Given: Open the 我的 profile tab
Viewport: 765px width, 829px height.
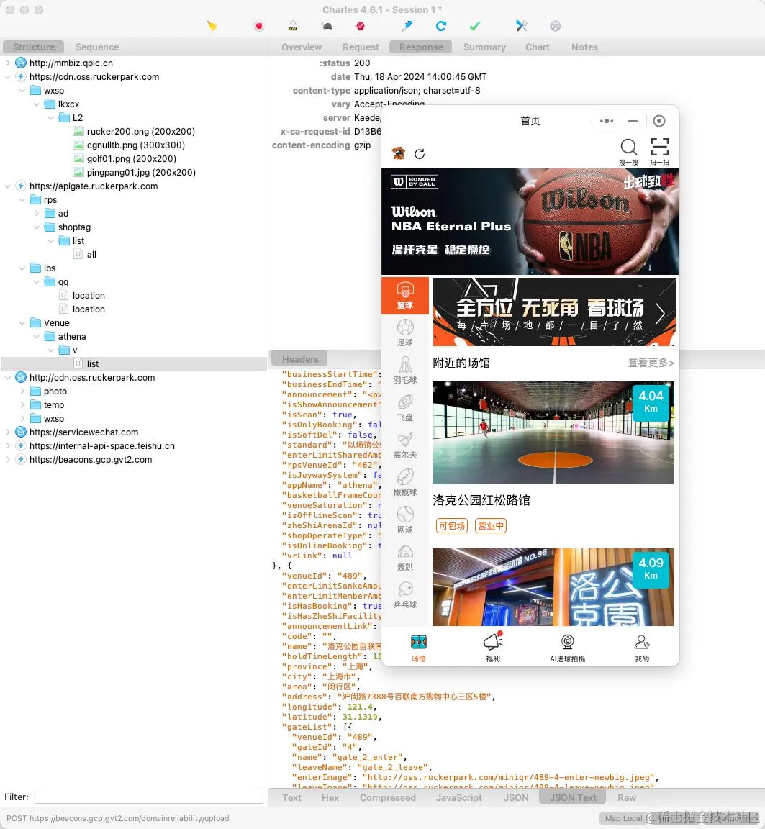Looking at the screenshot, I should [x=642, y=647].
